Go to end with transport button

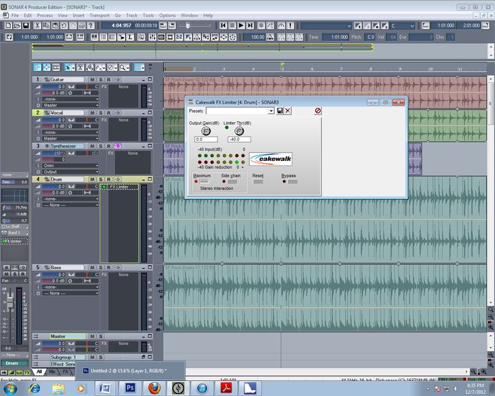[x=250, y=26]
